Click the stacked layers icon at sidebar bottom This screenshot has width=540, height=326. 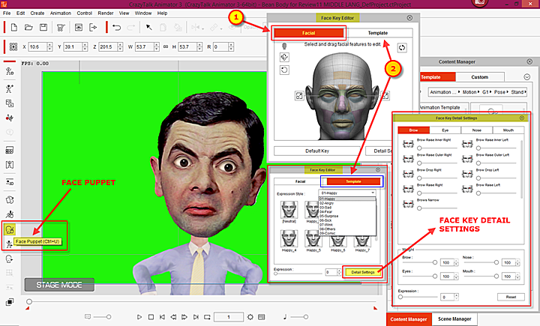tap(10, 302)
